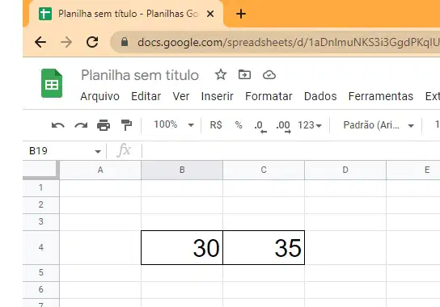
Task: Star the document Planilha sem título
Action: tap(221, 75)
